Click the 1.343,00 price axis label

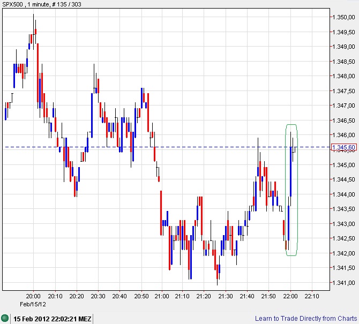[343, 224]
